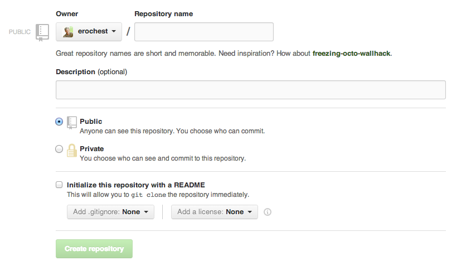Click the erochest owner avatar image
The height and width of the screenshot is (280, 471).
click(68, 32)
